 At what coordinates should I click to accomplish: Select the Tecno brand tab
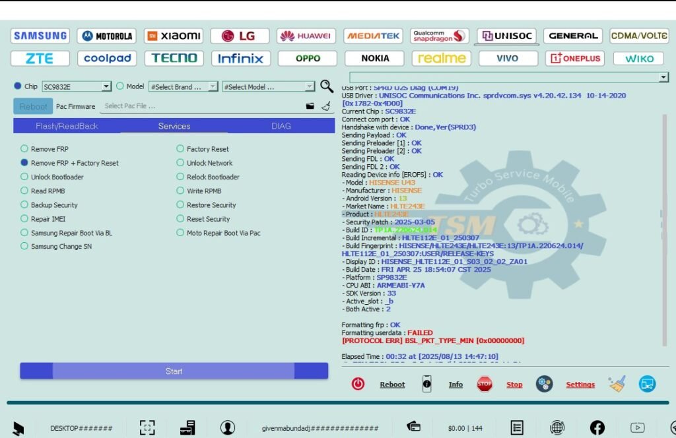coord(174,58)
